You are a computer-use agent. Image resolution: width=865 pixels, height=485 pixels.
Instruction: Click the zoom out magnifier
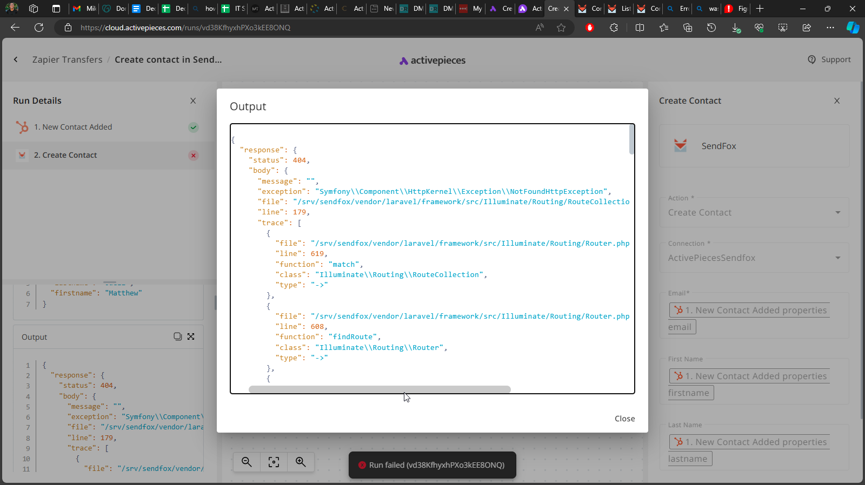click(247, 462)
